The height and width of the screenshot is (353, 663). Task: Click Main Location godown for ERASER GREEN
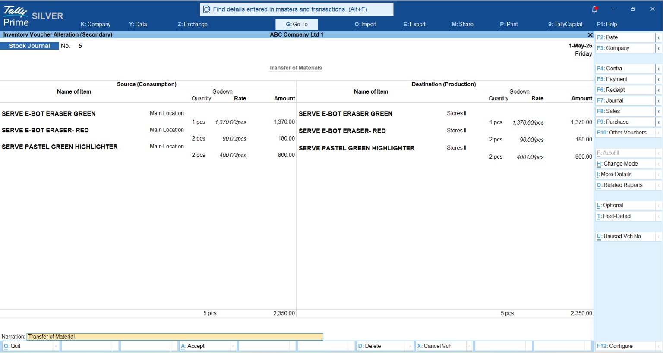[x=167, y=113]
